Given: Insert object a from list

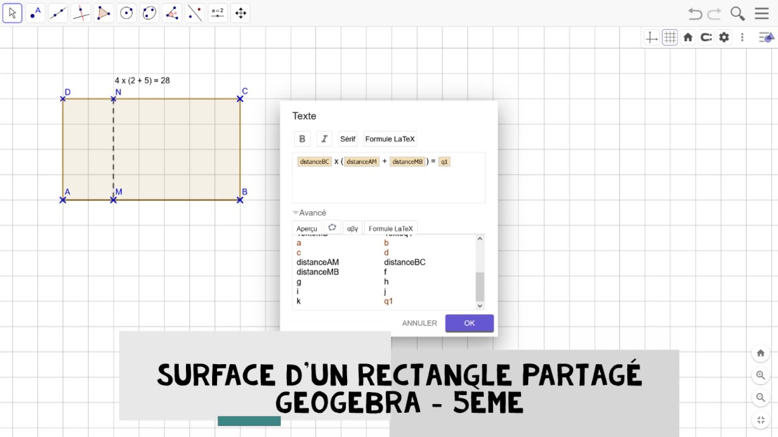Looking at the screenshot, I should pos(299,243).
